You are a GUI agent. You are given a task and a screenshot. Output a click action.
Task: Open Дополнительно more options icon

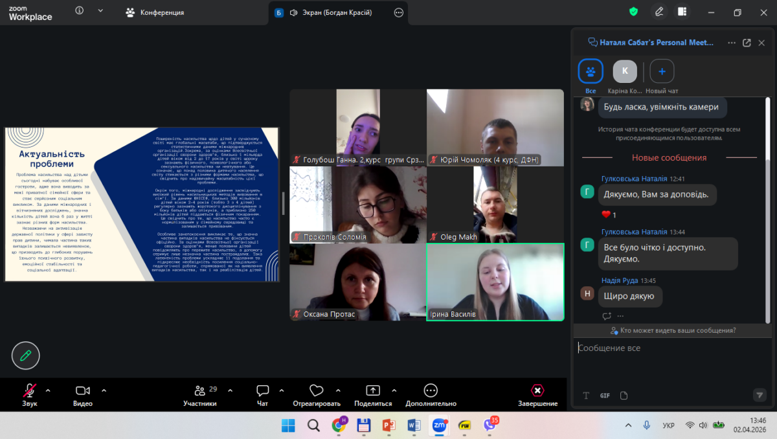click(431, 390)
